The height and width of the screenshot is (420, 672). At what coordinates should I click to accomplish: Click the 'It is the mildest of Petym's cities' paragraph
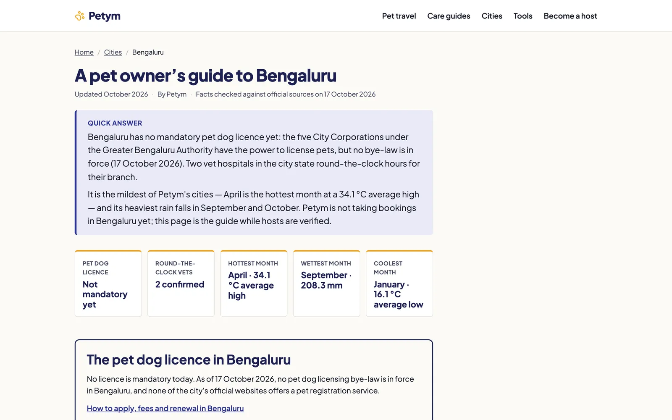pos(254,207)
